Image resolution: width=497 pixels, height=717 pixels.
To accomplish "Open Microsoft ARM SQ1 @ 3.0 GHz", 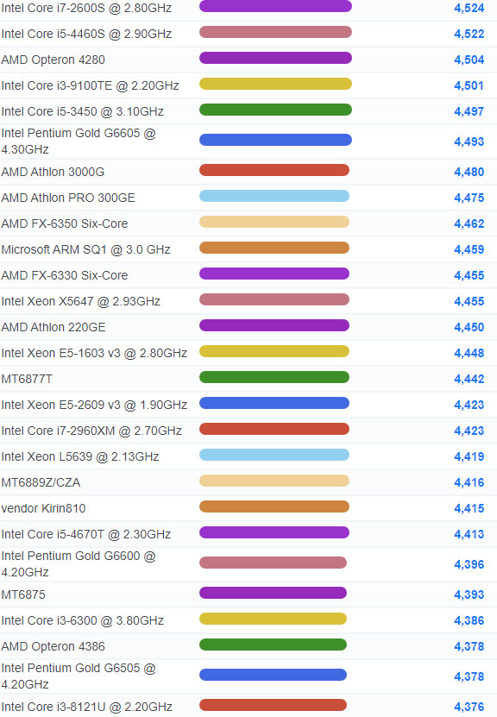I will tap(86, 249).
